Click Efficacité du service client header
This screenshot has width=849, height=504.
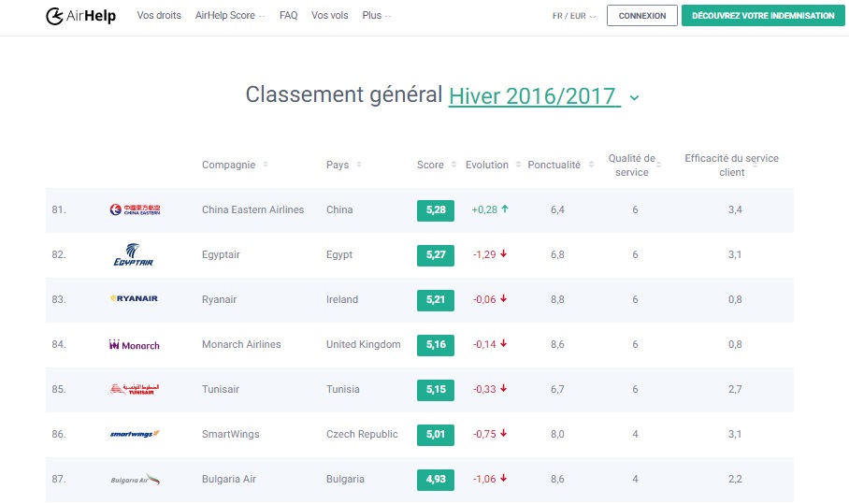point(731,166)
